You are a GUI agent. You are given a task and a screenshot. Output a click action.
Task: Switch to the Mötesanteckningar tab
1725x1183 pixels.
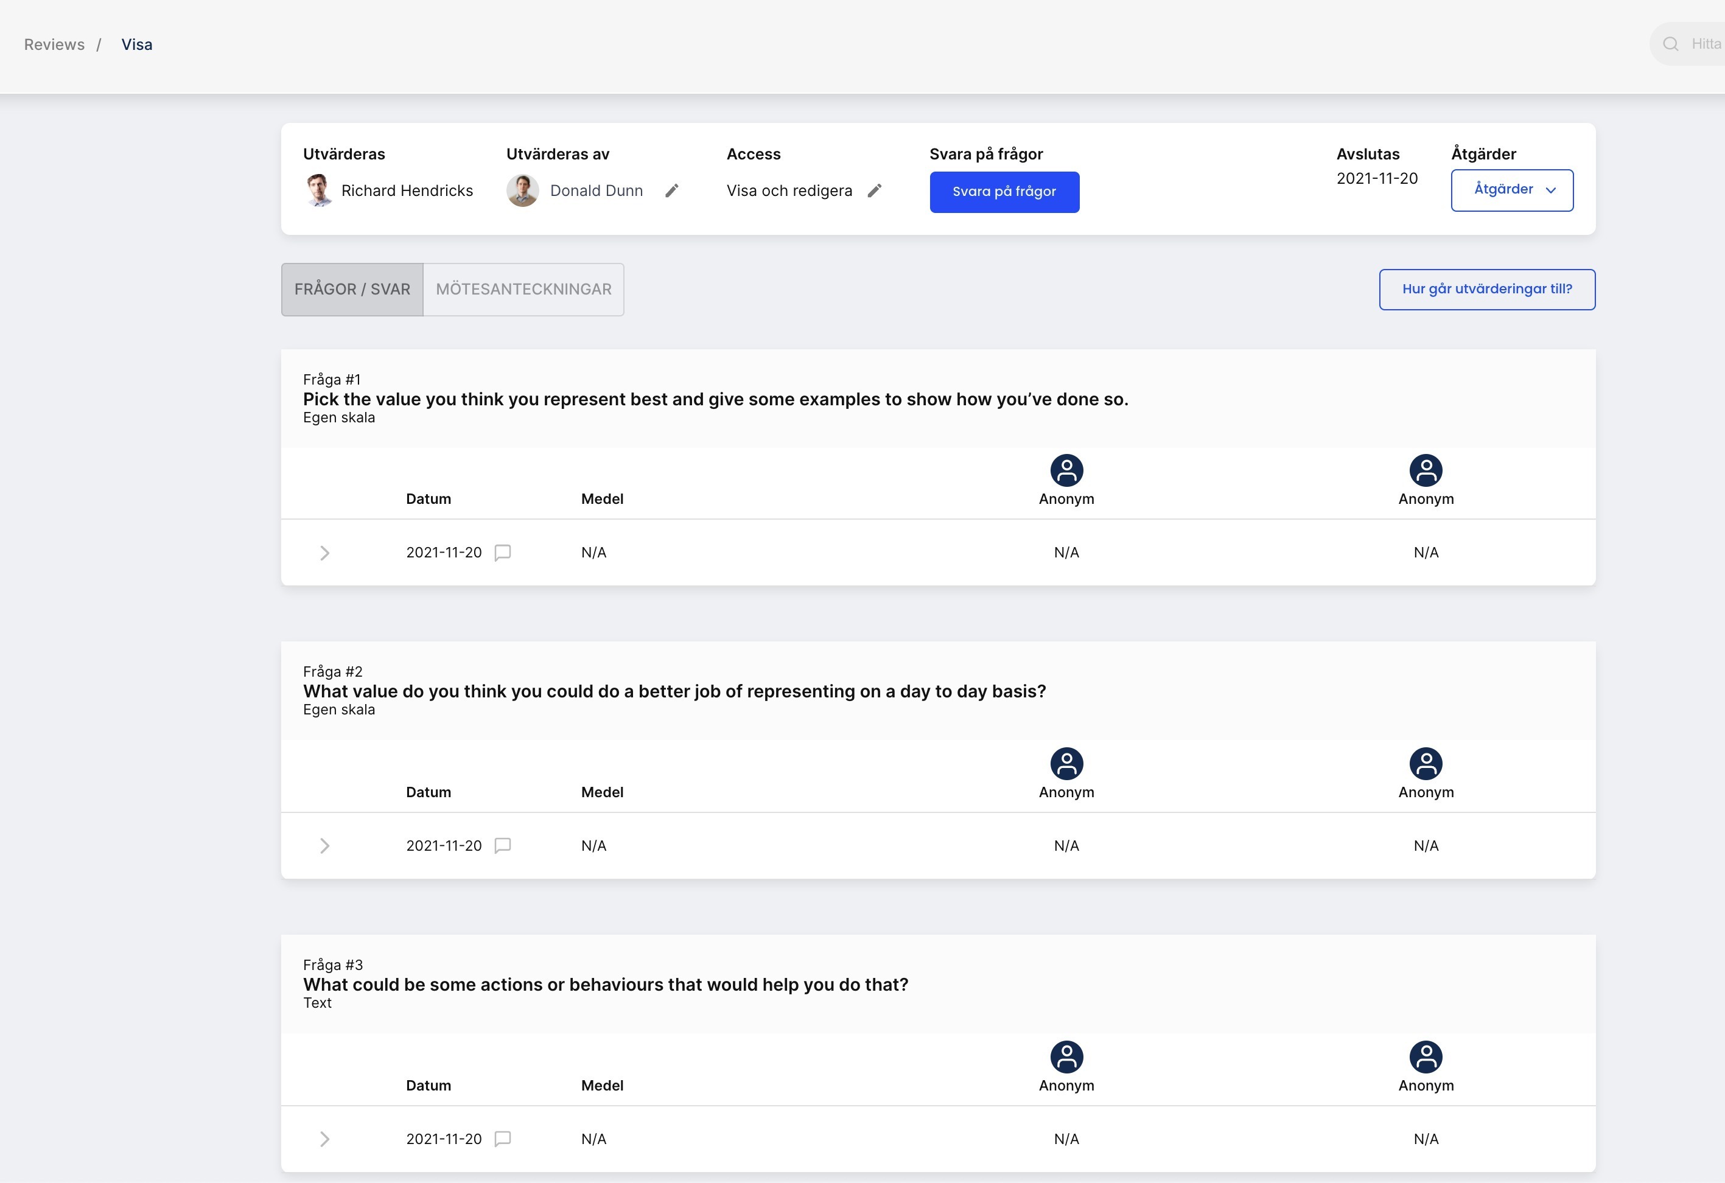pyautogui.click(x=523, y=290)
